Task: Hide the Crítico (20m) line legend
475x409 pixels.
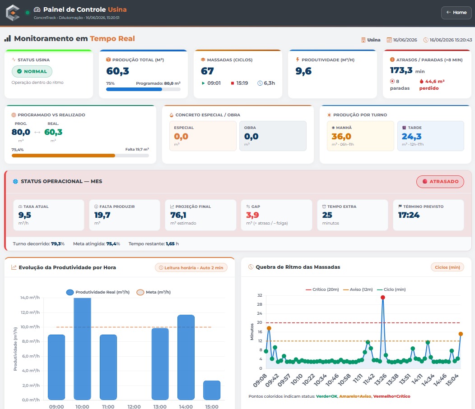Action: (322, 290)
